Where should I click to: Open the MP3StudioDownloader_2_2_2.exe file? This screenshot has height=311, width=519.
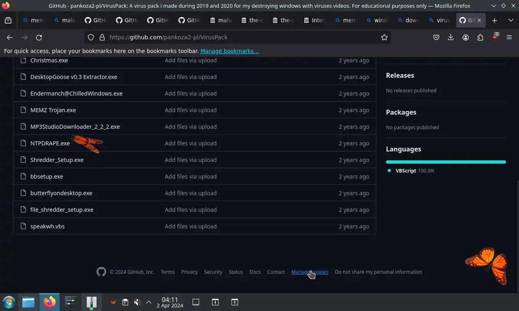click(x=75, y=127)
